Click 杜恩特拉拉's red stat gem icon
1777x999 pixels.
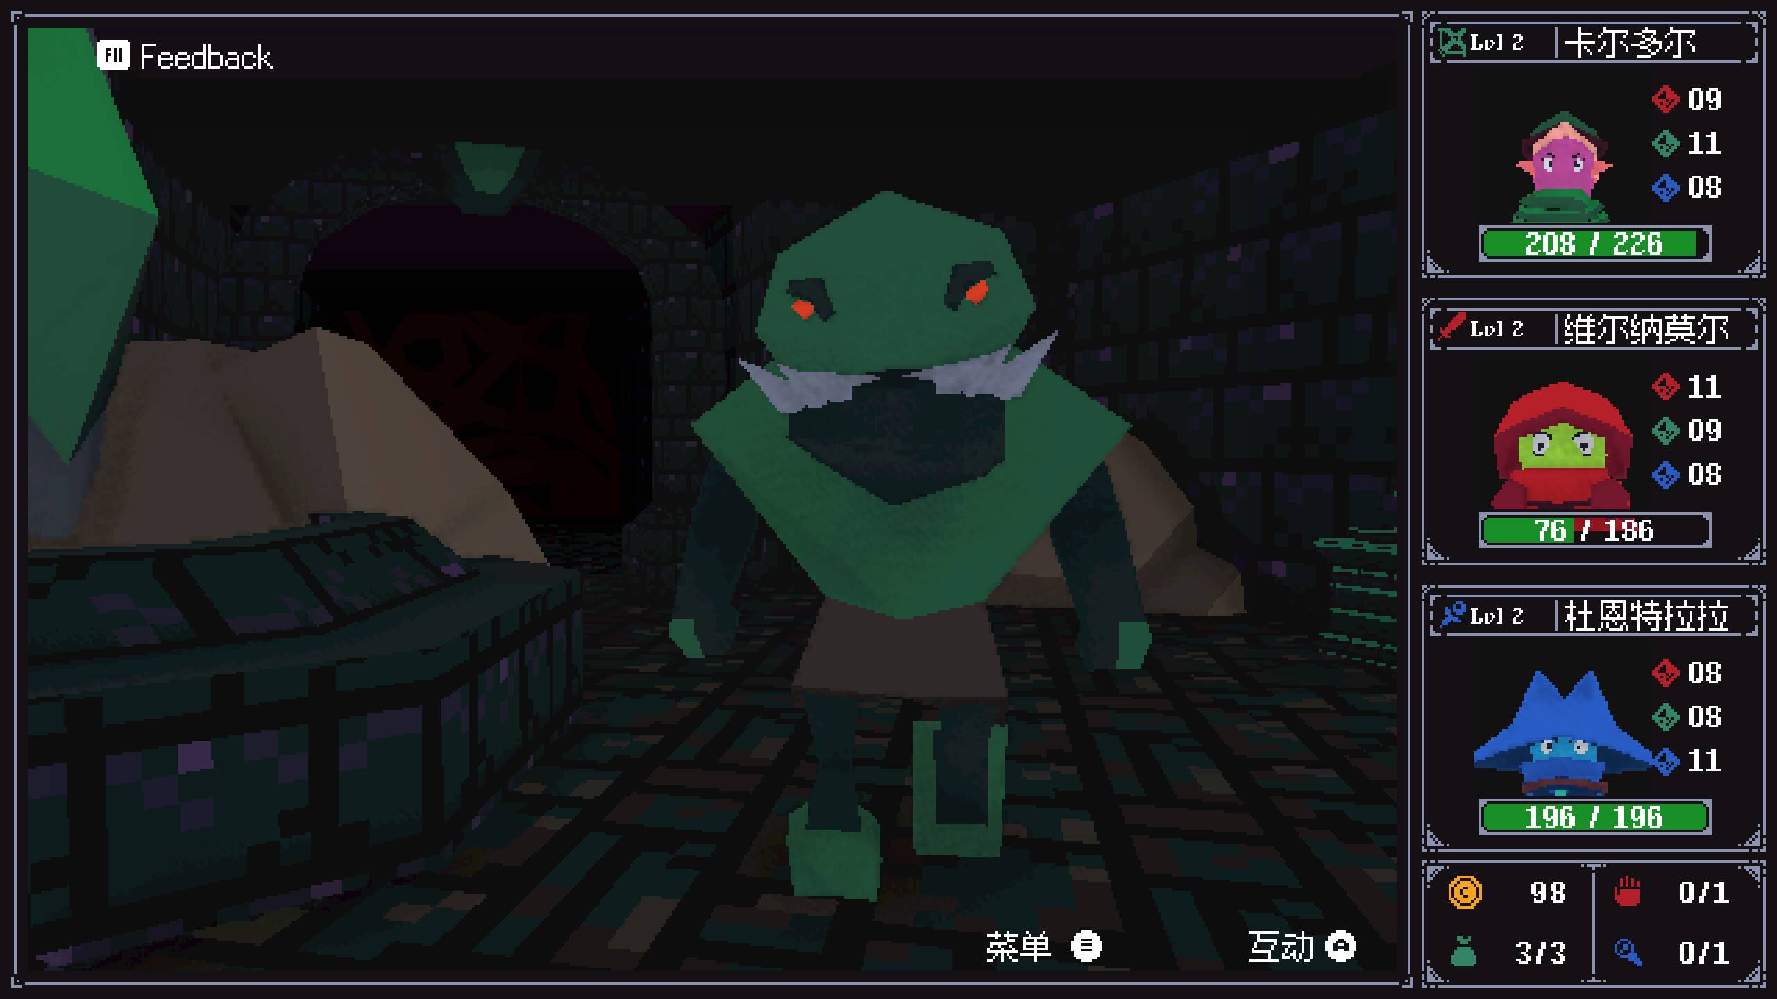(1665, 673)
